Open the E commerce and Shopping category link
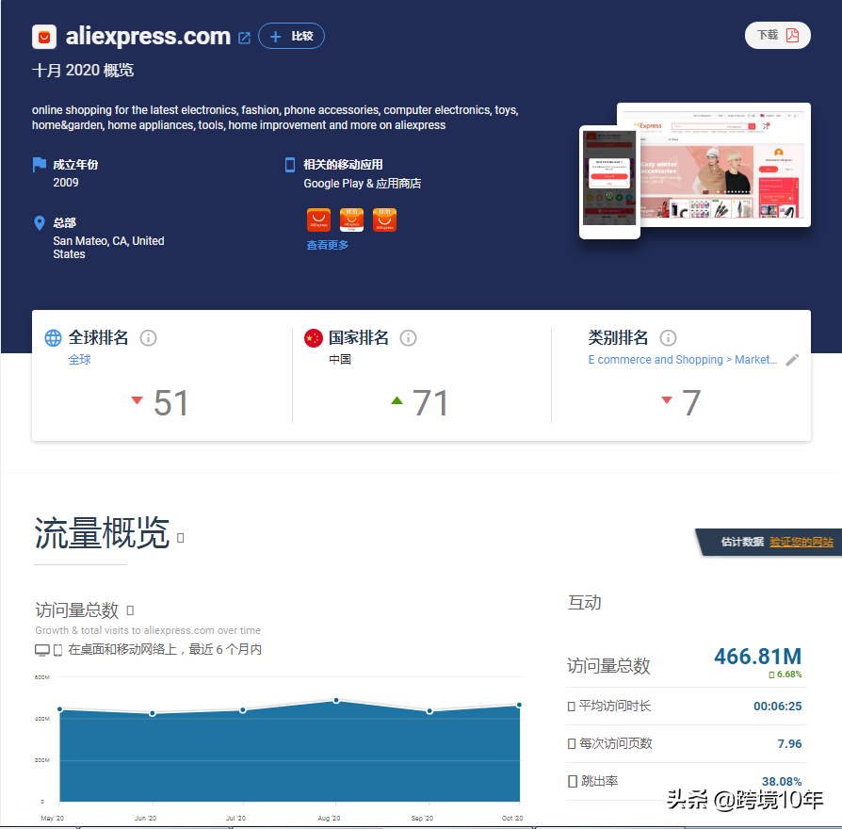The width and height of the screenshot is (842, 829). pyautogui.click(x=683, y=360)
